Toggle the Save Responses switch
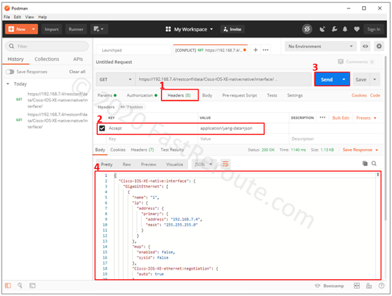The image size is (392, 296). [10, 72]
